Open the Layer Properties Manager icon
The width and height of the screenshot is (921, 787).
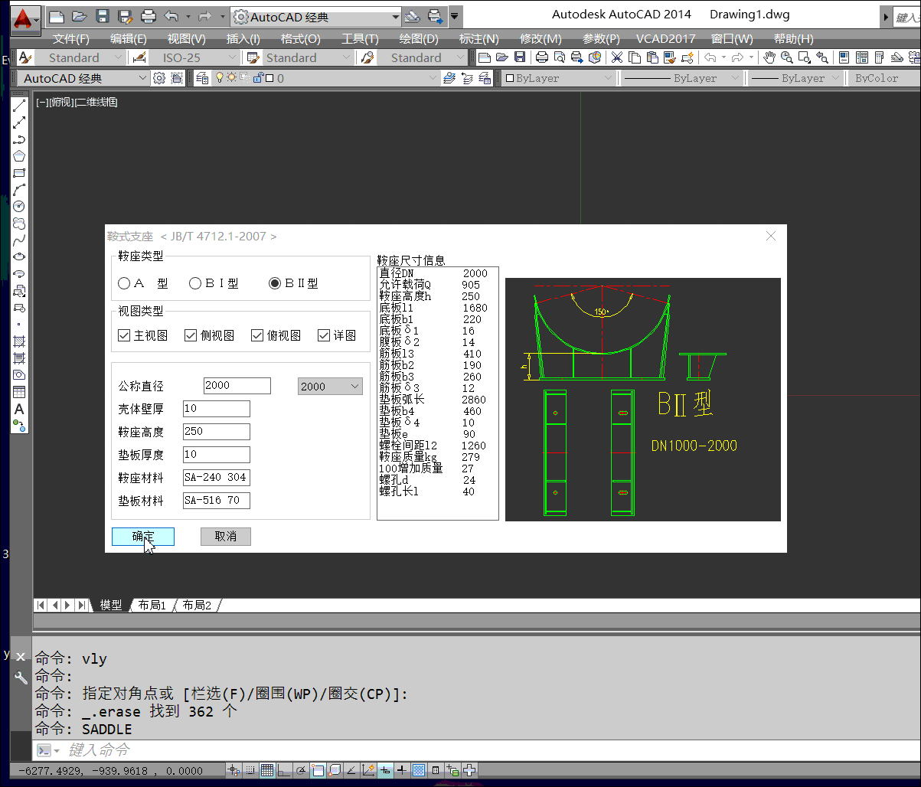[x=202, y=78]
